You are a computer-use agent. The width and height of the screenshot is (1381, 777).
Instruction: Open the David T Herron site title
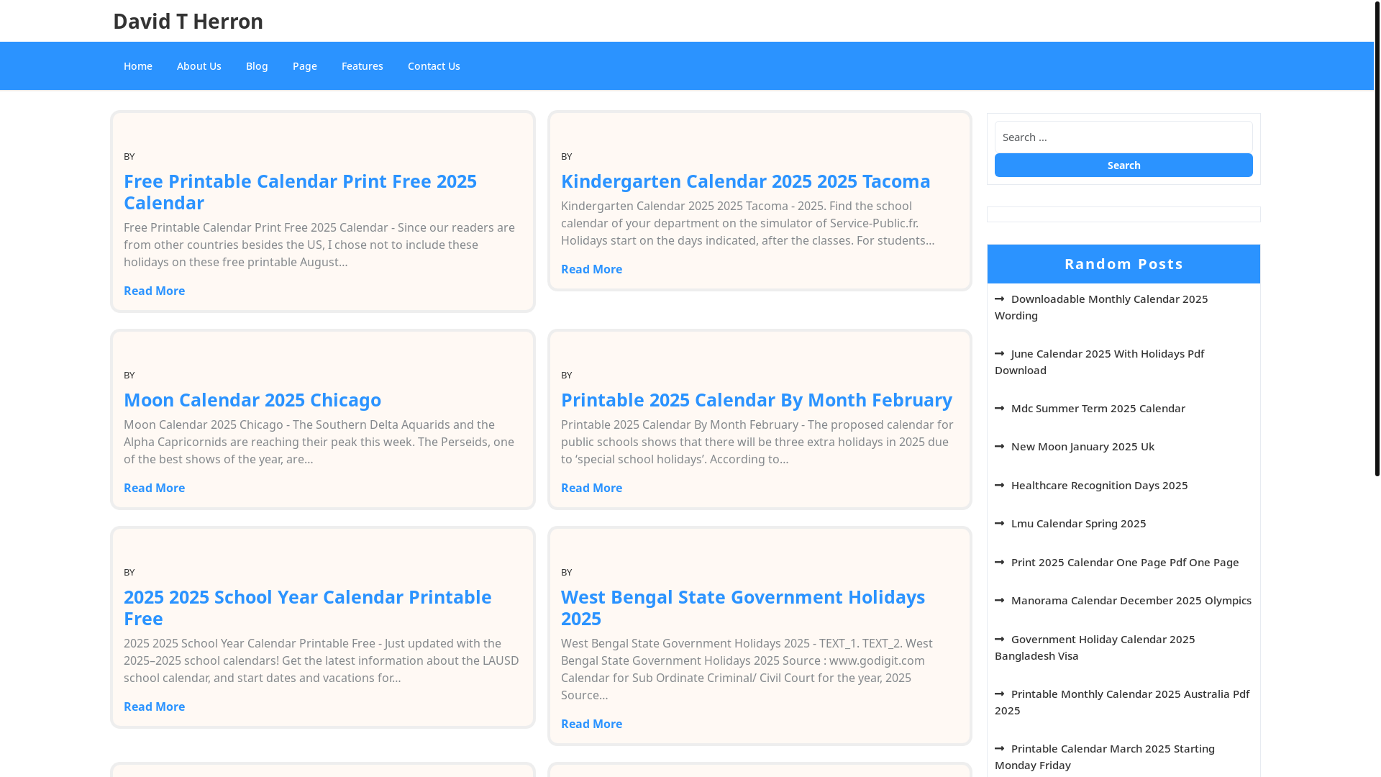188,21
